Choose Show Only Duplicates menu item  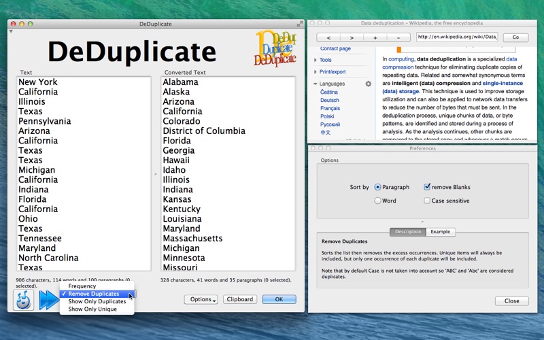click(97, 301)
